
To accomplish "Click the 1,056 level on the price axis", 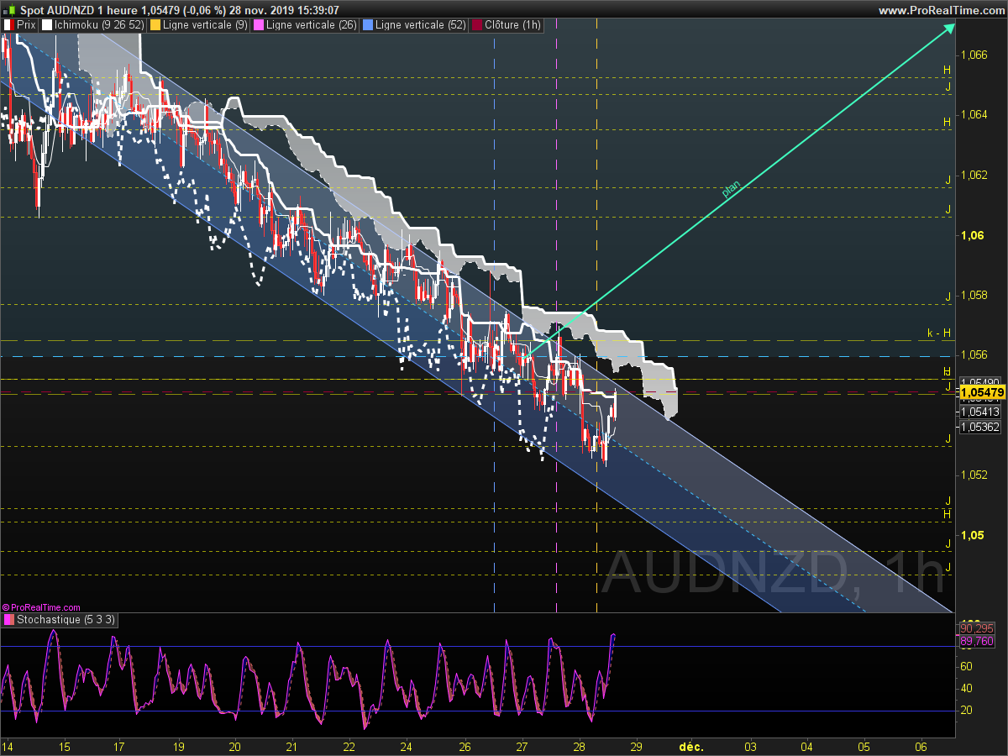I will (x=973, y=354).
